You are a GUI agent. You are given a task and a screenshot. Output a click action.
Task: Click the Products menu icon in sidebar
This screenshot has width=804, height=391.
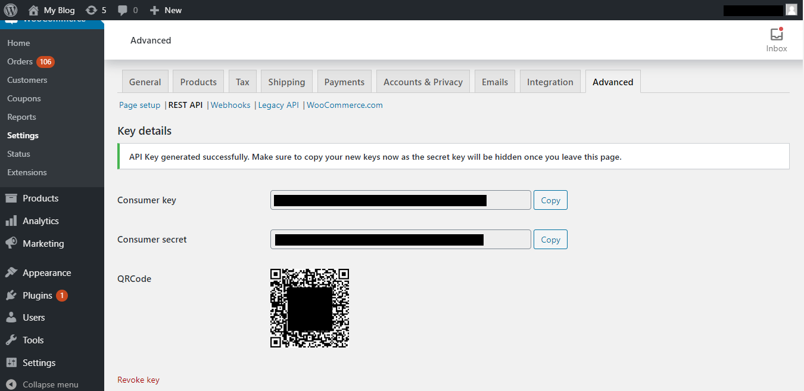tap(11, 198)
